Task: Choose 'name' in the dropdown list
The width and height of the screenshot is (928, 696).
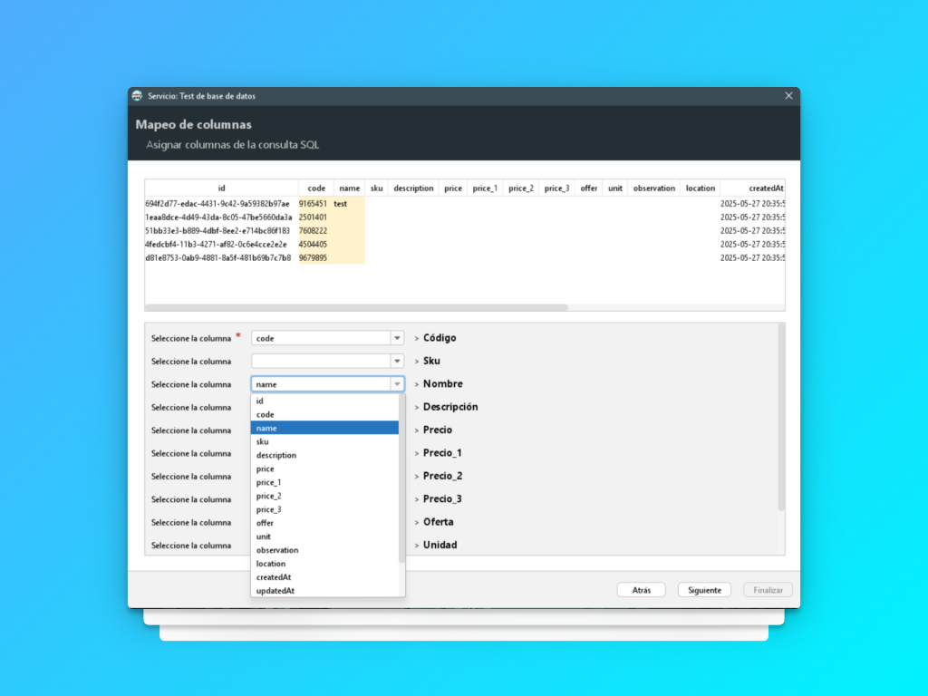Action: click(324, 428)
